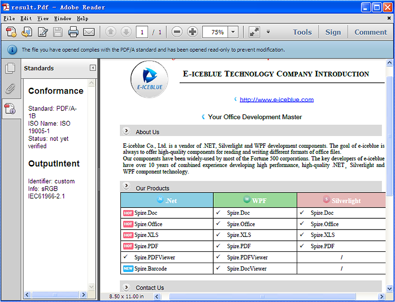This screenshot has width=395, height=302.
Task: Collapse the Standards panel
Action: click(x=93, y=68)
